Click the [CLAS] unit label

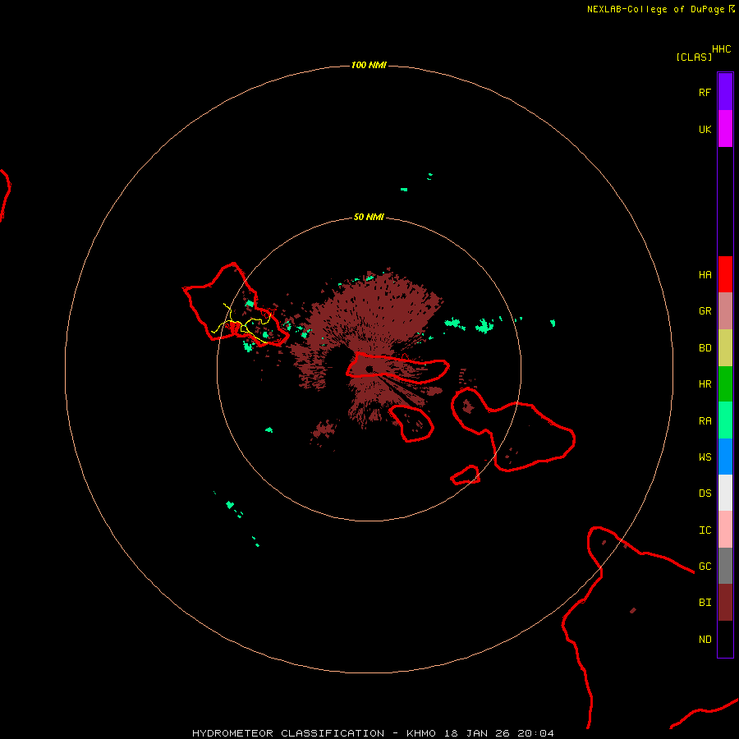pos(694,57)
